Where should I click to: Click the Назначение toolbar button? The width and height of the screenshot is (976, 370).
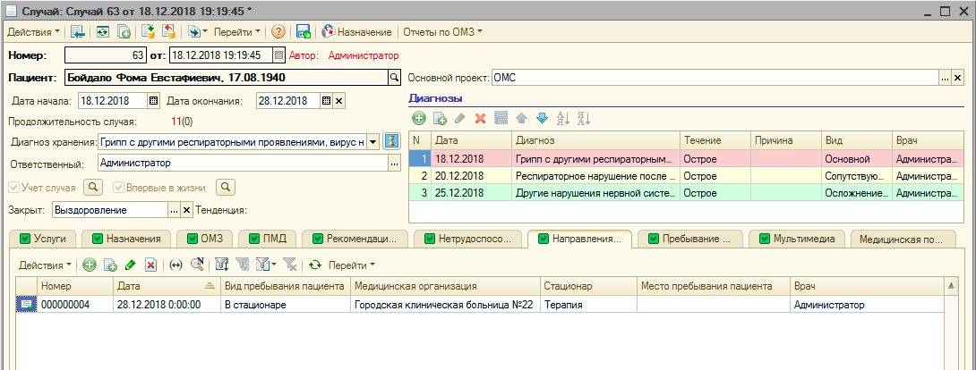click(356, 31)
